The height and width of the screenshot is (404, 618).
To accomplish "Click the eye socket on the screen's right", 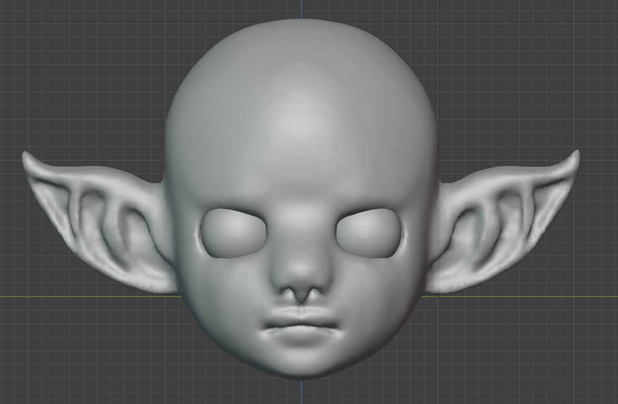I will coord(368,233).
